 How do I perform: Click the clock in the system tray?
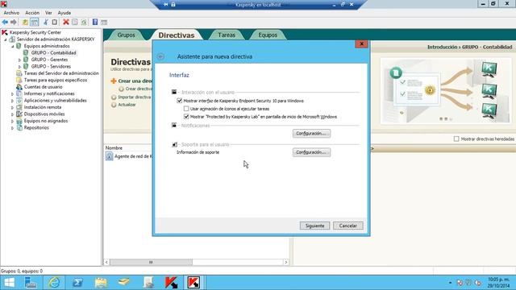(498, 283)
